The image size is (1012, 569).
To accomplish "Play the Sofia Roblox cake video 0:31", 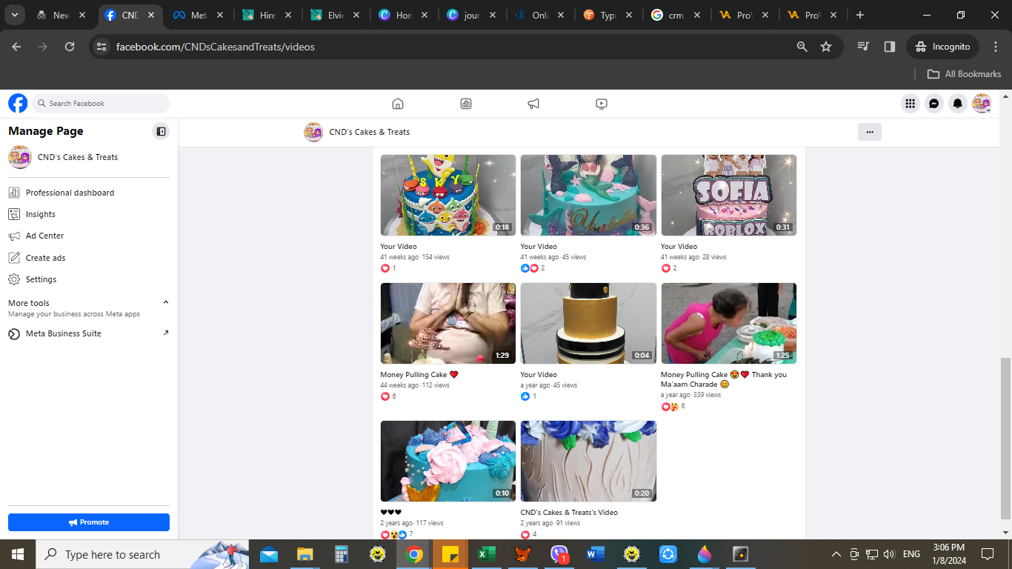I will point(729,195).
